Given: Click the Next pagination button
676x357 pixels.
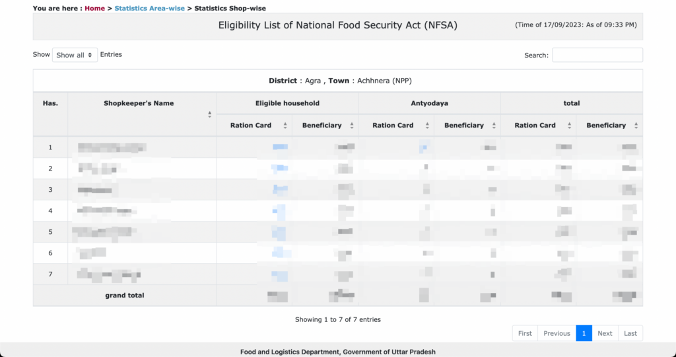Looking at the screenshot, I should pos(605,333).
